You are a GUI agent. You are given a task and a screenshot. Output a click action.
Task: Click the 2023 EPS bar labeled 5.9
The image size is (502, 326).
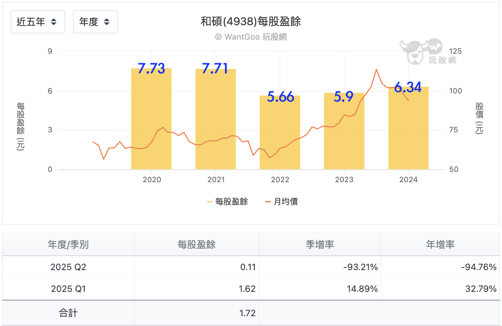click(x=344, y=131)
